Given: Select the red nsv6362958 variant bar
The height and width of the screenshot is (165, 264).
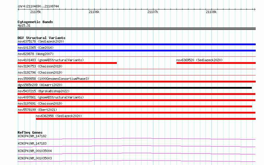Looking at the screenshot, I should (x=146, y=119).
